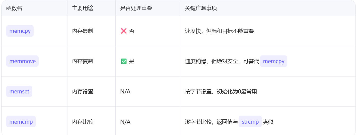Screen dimensions: 356x135
Task: Click the 是否处理重叠 column header
Action: click(x=136, y=8)
